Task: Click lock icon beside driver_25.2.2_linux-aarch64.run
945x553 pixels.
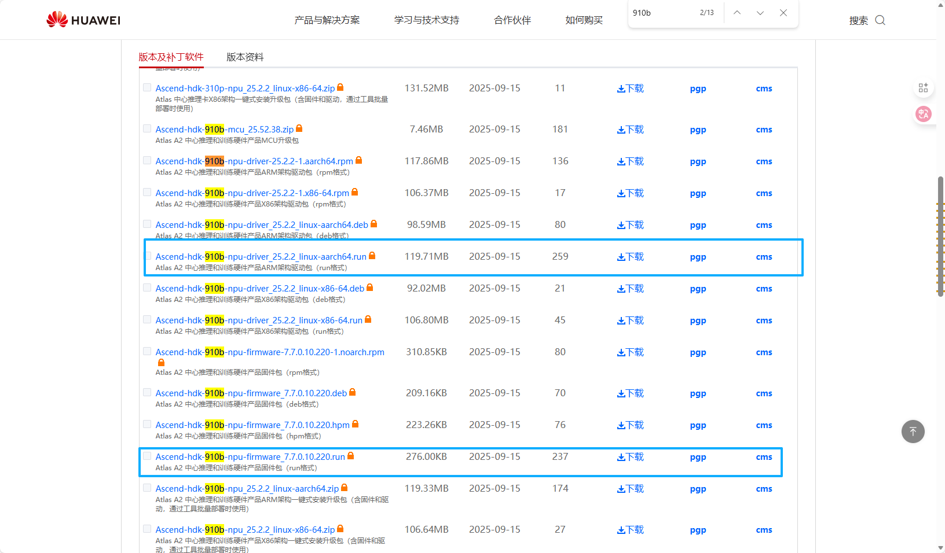Action: pos(372,256)
